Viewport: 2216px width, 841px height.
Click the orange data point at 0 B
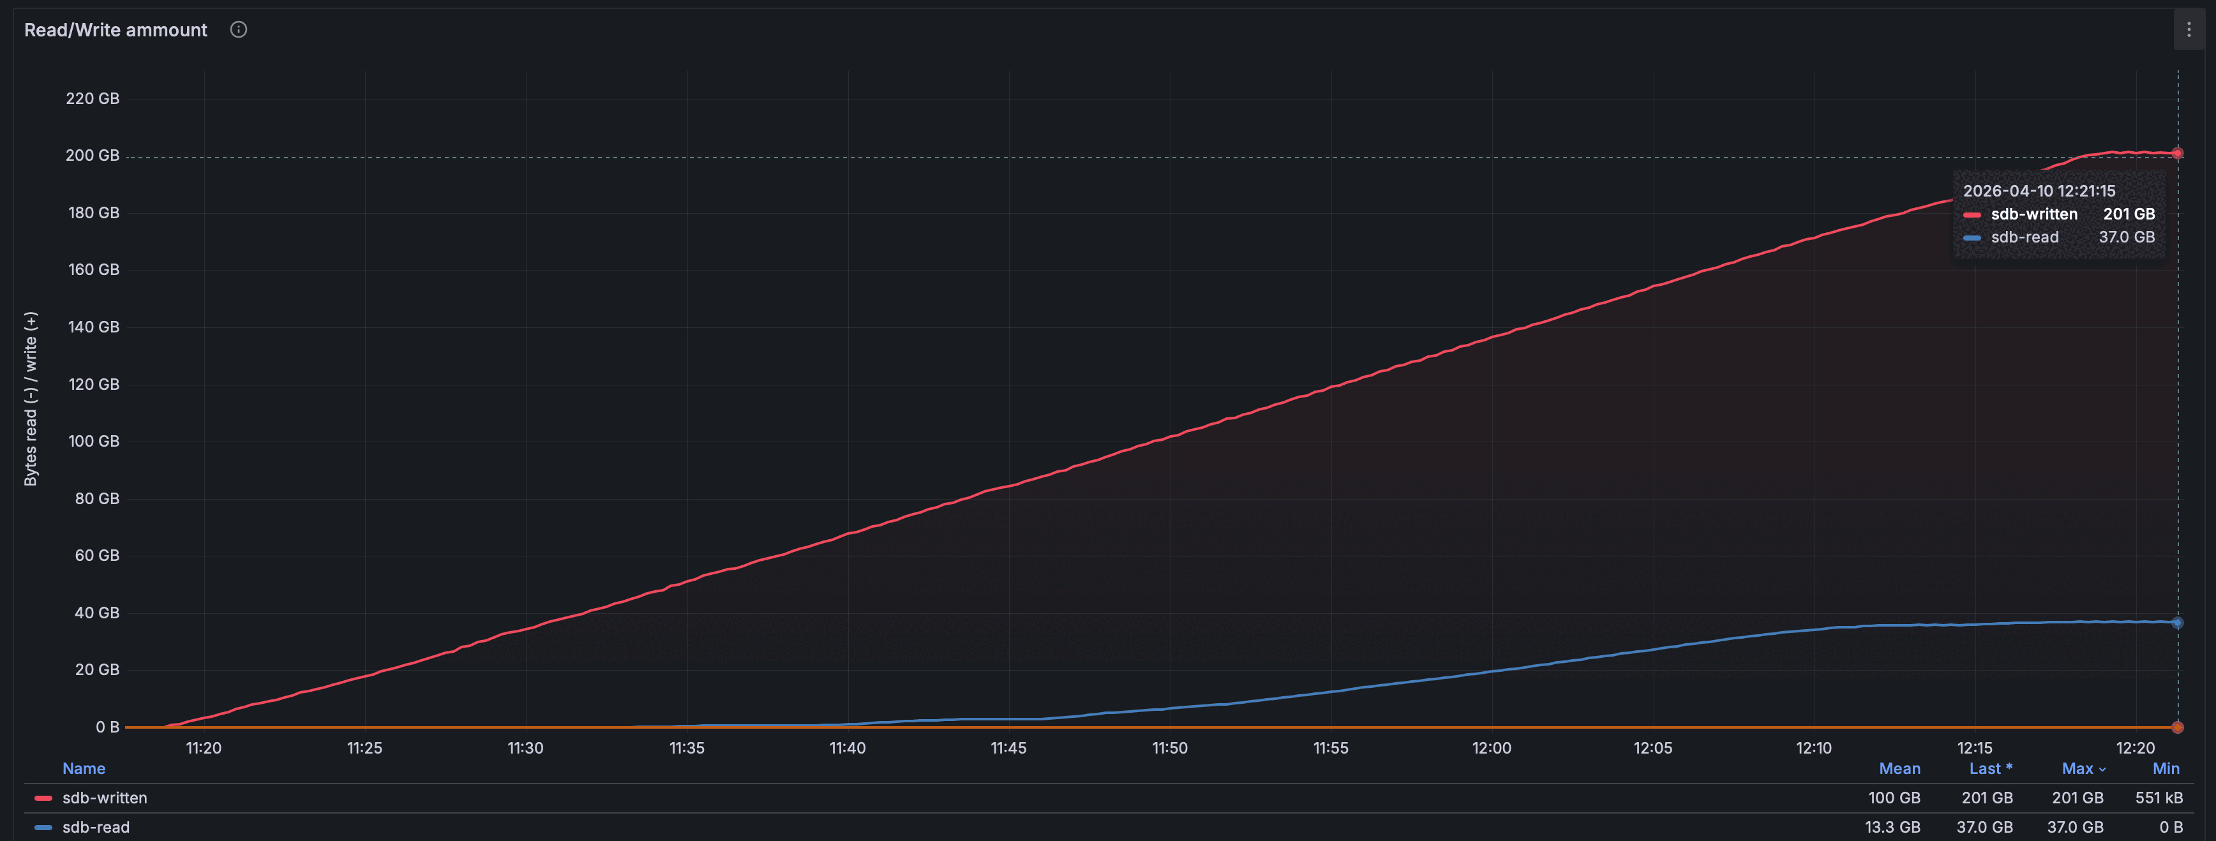[x=2177, y=727]
